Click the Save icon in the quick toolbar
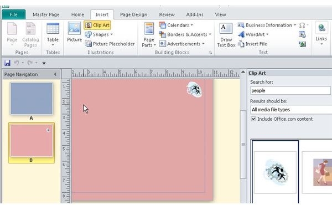This screenshot has width=332, height=205. point(7,63)
